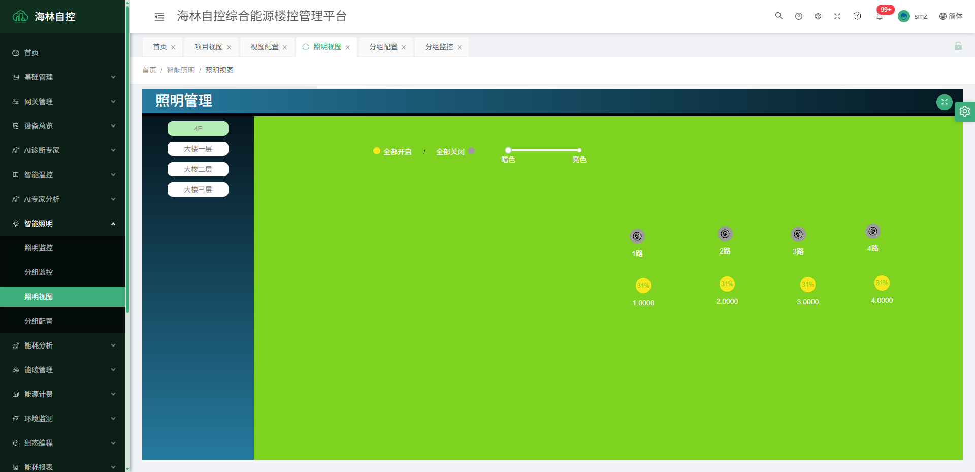Screen dimensions: 975x472
Task: Click the brightness slider's 亮色 end
Action: (x=579, y=150)
